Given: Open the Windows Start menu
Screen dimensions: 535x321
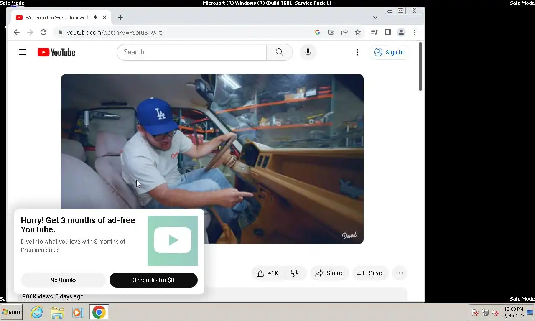Looking at the screenshot, I should click(11, 312).
